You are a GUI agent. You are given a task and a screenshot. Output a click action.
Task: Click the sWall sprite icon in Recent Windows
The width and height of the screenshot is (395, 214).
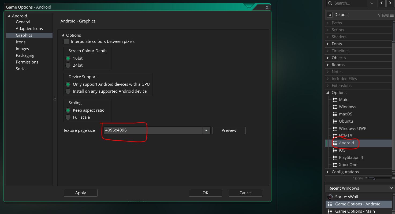tap(330, 197)
